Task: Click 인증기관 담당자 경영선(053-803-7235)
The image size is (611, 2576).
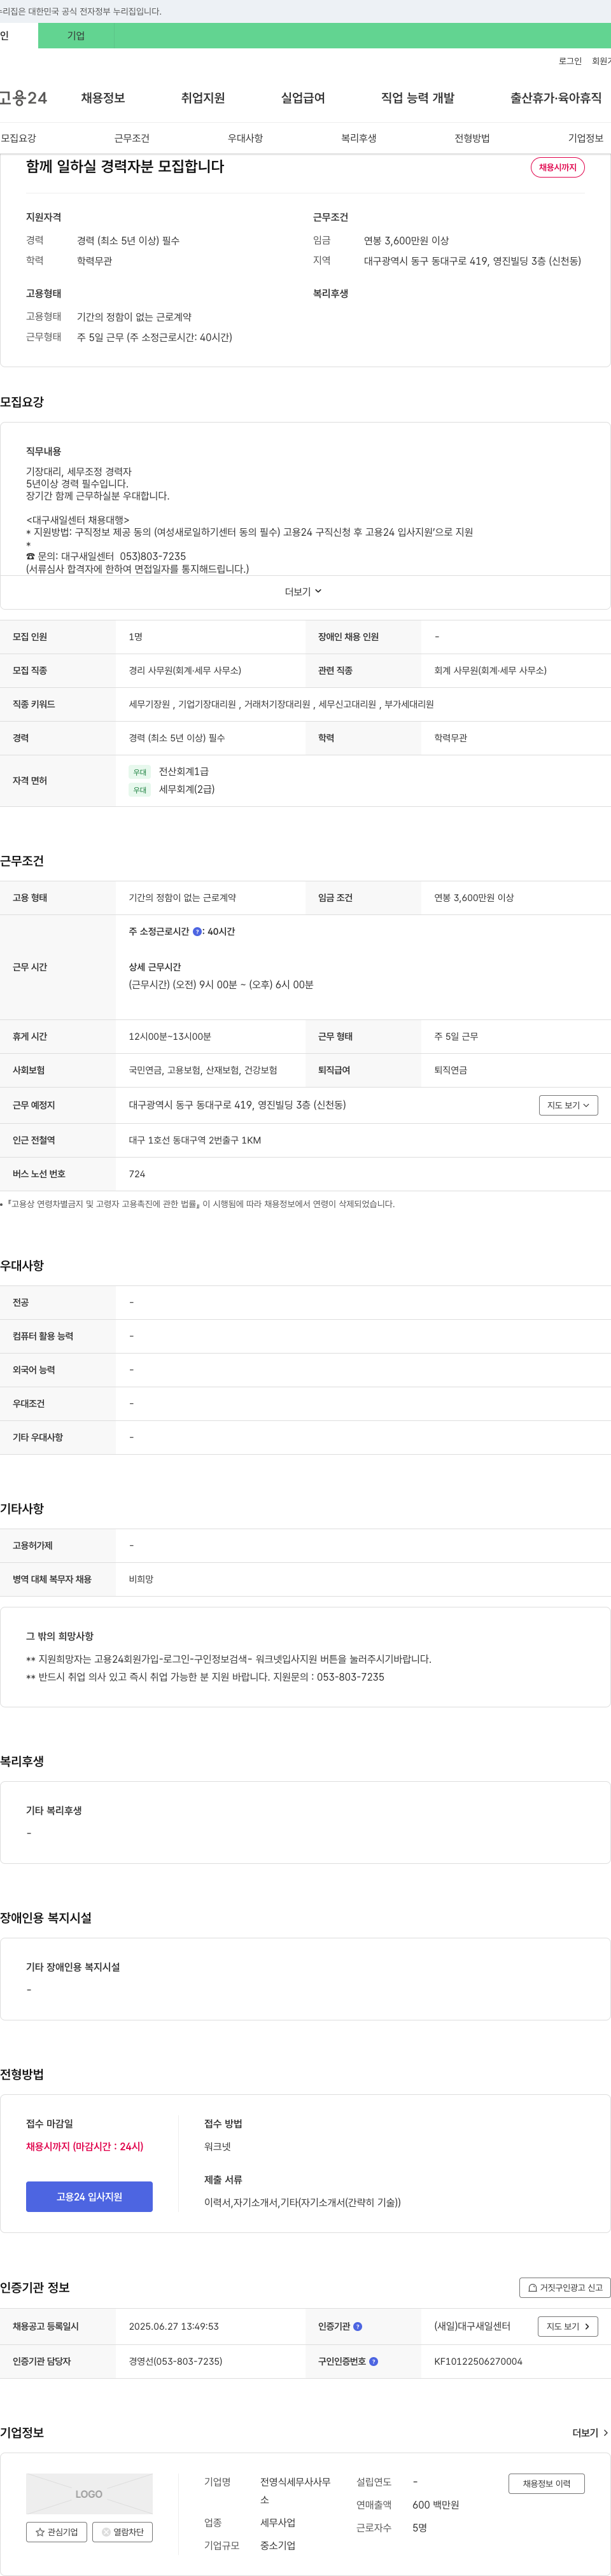Action: pos(176,2361)
